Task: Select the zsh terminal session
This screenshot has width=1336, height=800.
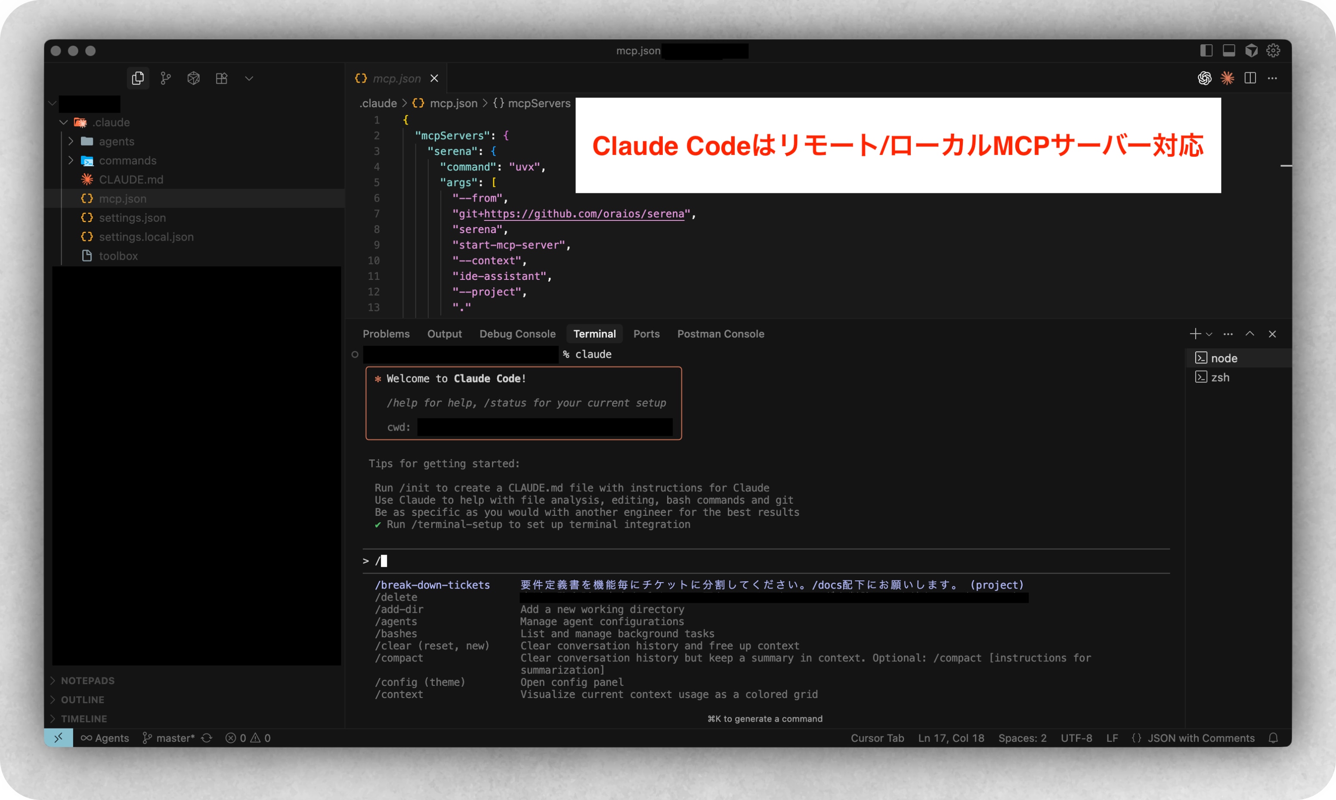Action: [1220, 377]
